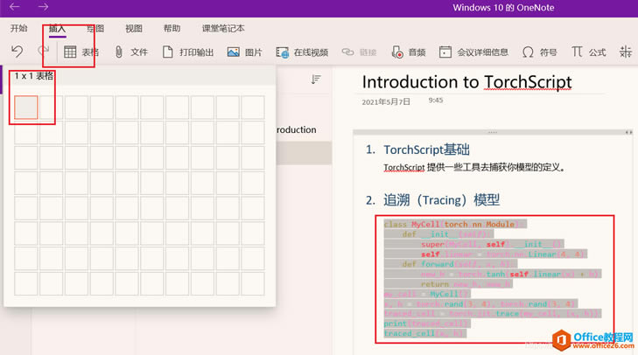Open the 表格 table insert tool

(81, 52)
